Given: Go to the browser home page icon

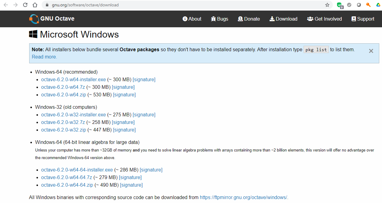Looking at the screenshot, I should pos(35,5).
